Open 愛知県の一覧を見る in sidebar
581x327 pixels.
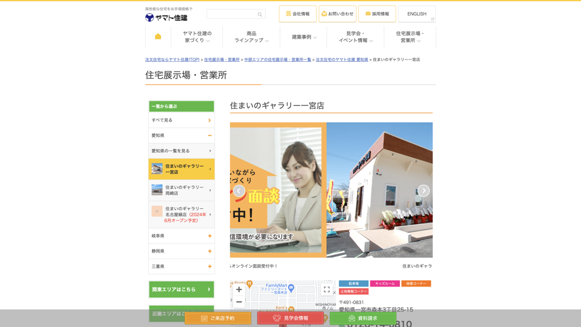click(181, 151)
